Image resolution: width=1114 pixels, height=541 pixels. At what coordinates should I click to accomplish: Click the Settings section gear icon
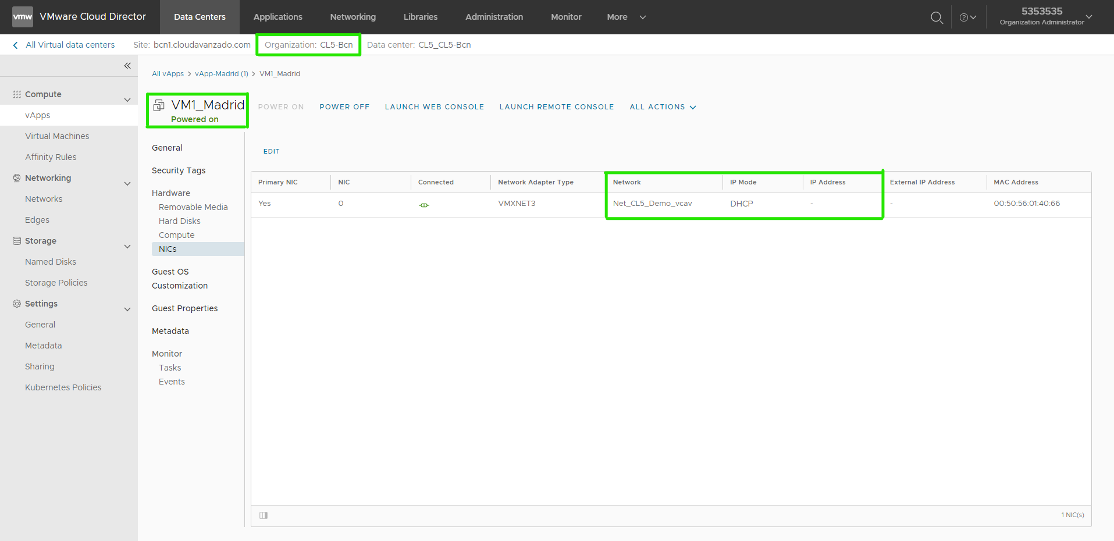[x=17, y=304]
